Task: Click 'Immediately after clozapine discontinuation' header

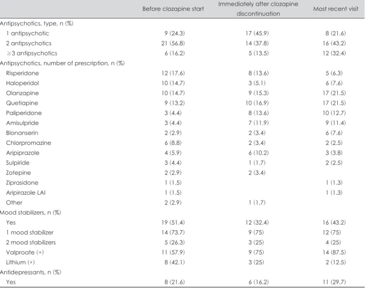Action: click(x=258, y=9)
